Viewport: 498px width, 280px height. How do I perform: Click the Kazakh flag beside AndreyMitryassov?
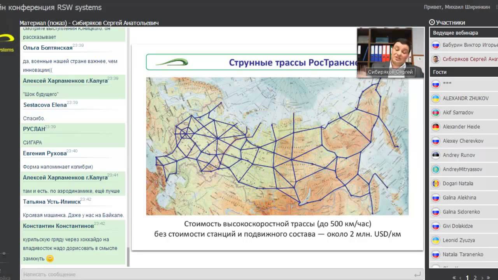(436, 169)
